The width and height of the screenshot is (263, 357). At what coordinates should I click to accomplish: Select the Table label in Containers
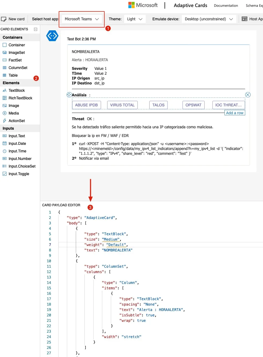click(13, 75)
